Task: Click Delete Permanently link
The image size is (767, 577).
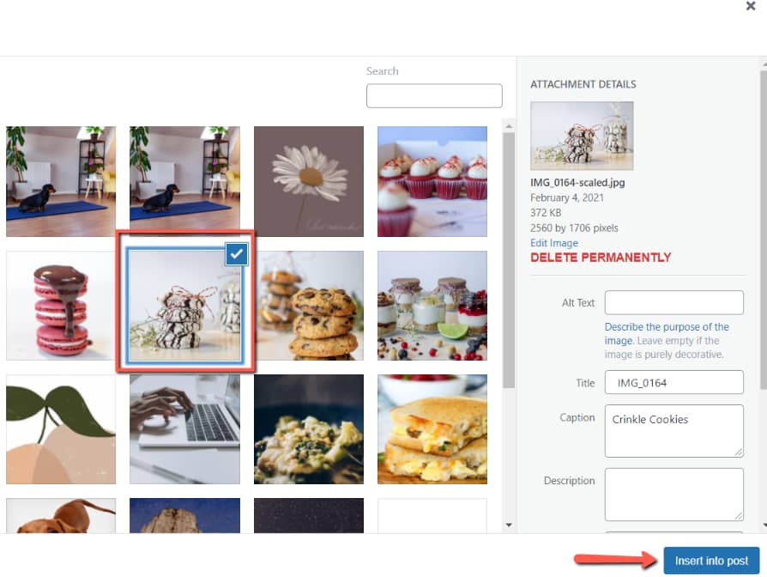Action: coord(601,258)
